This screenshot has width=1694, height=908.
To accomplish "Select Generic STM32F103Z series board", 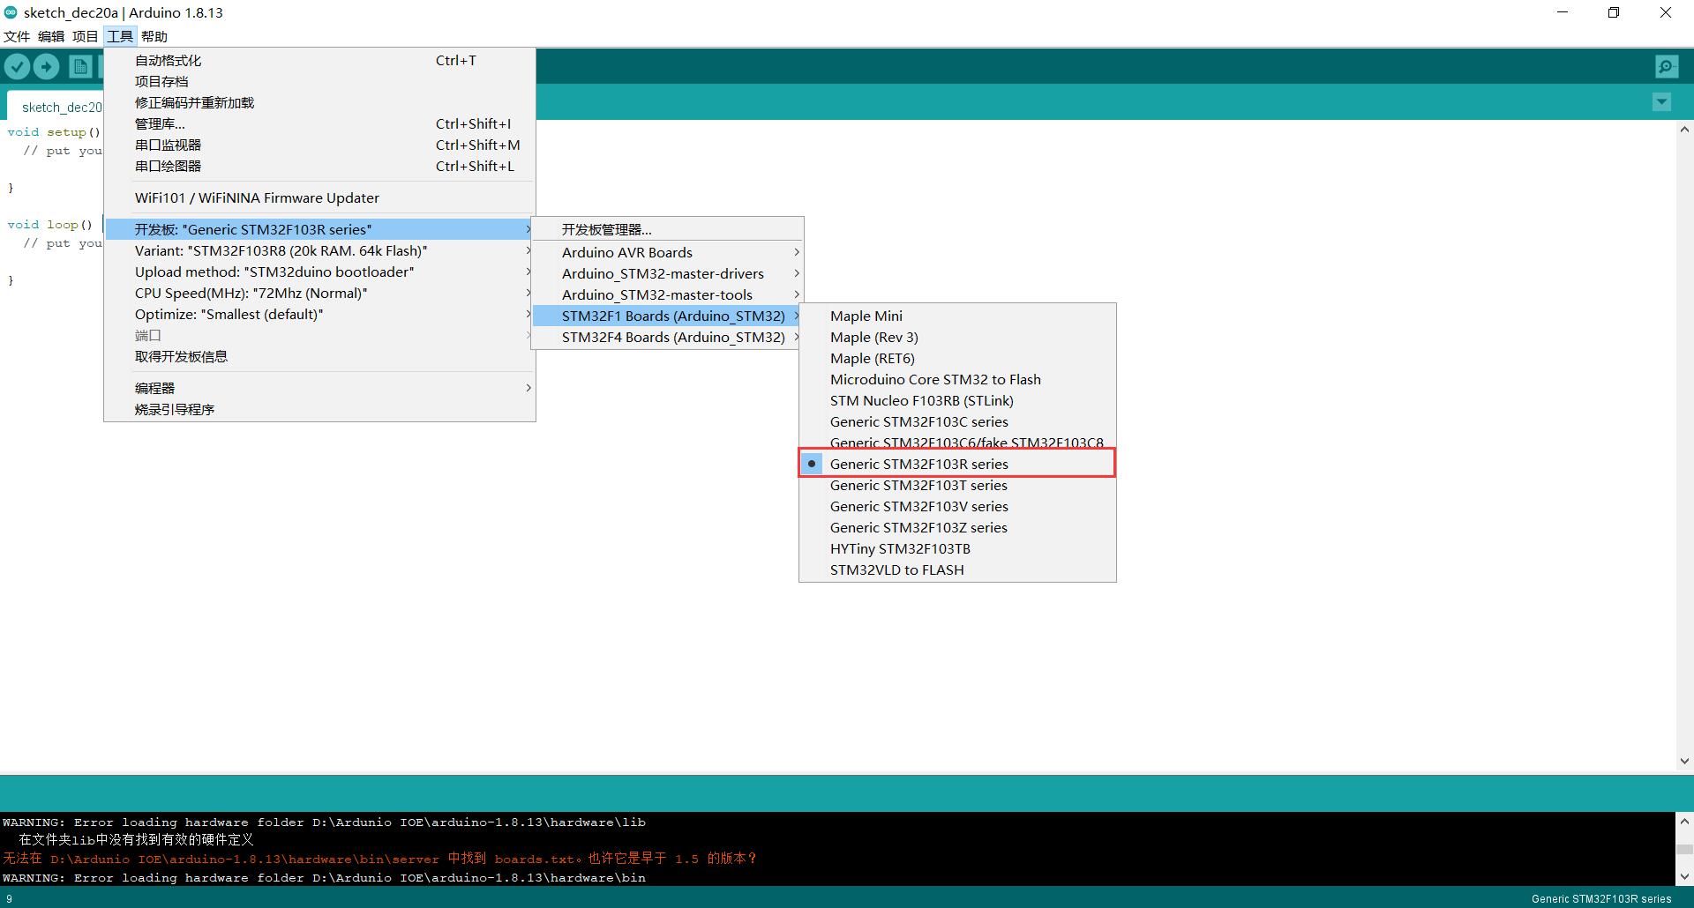I will coord(957,527).
